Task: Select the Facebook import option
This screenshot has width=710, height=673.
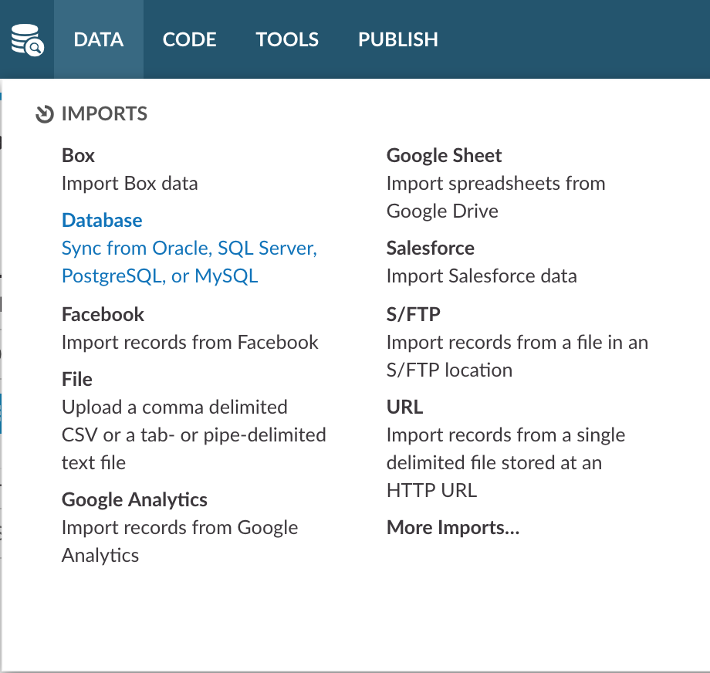Action: click(103, 314)
